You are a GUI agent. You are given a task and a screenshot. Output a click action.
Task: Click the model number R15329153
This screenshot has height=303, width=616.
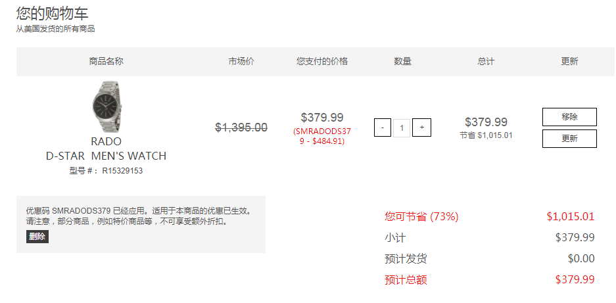tap(122, 171)
